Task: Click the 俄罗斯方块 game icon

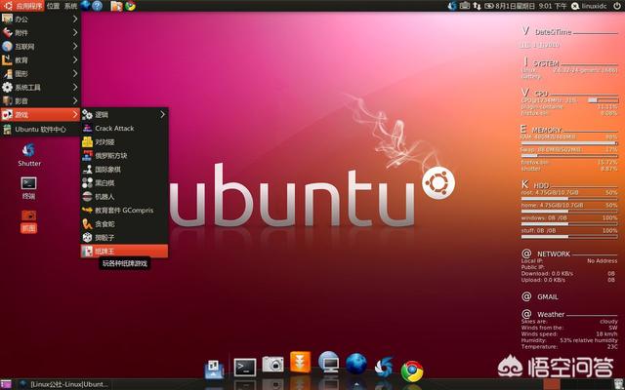Action: 87,155
